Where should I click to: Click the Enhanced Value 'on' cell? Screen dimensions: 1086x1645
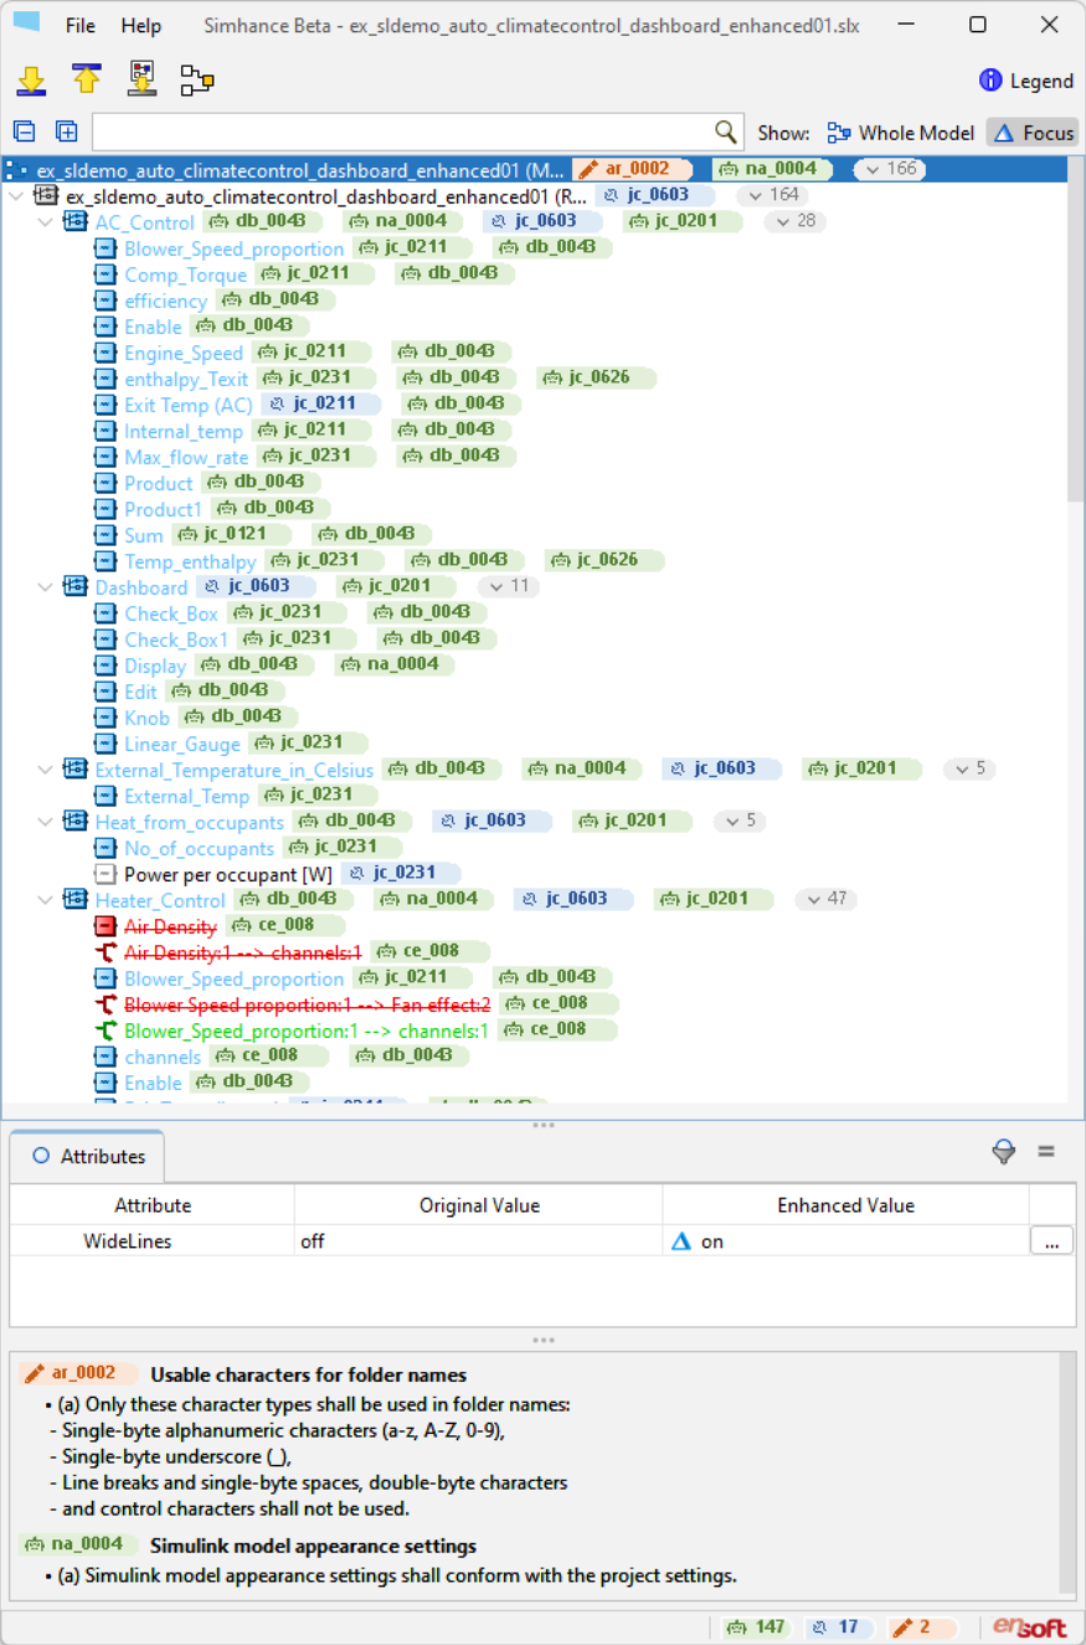(846, 1240)
